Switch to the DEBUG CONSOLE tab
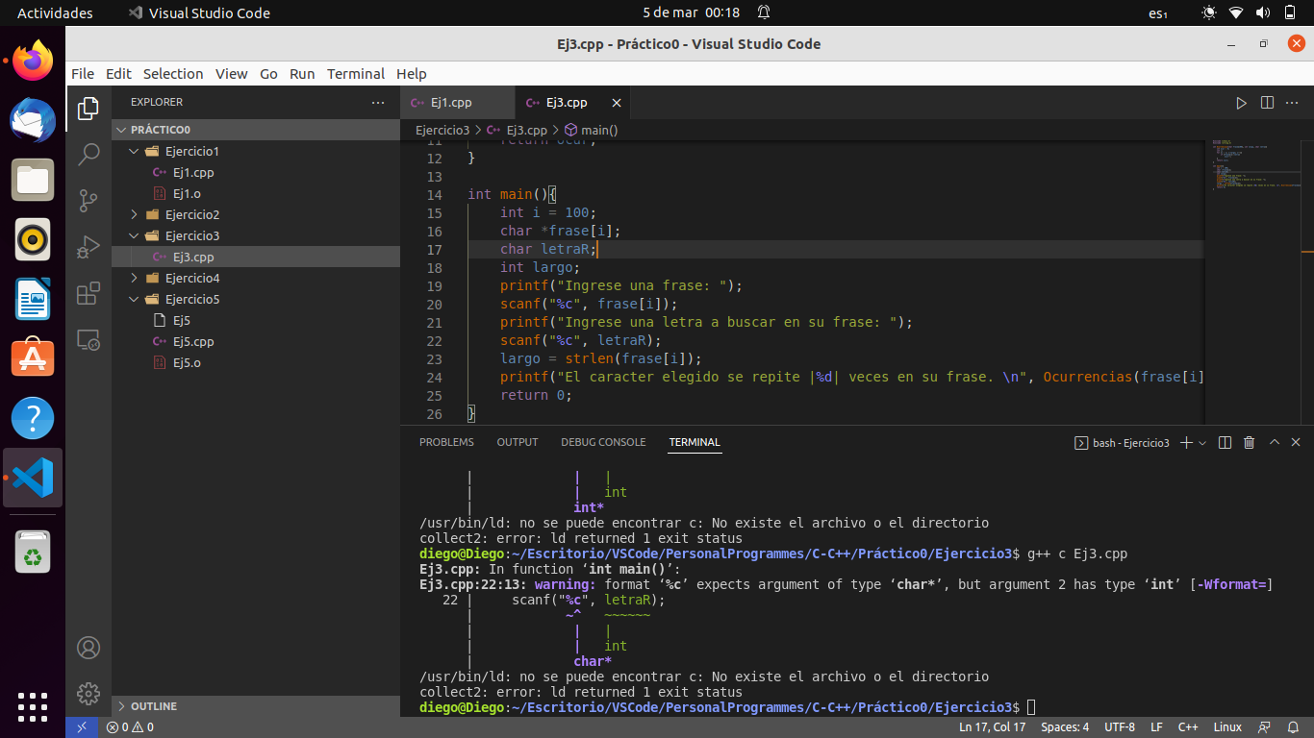 (603, 442)
